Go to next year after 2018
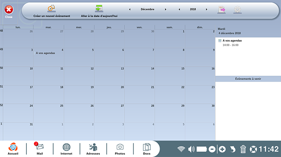 click(207, 9)
